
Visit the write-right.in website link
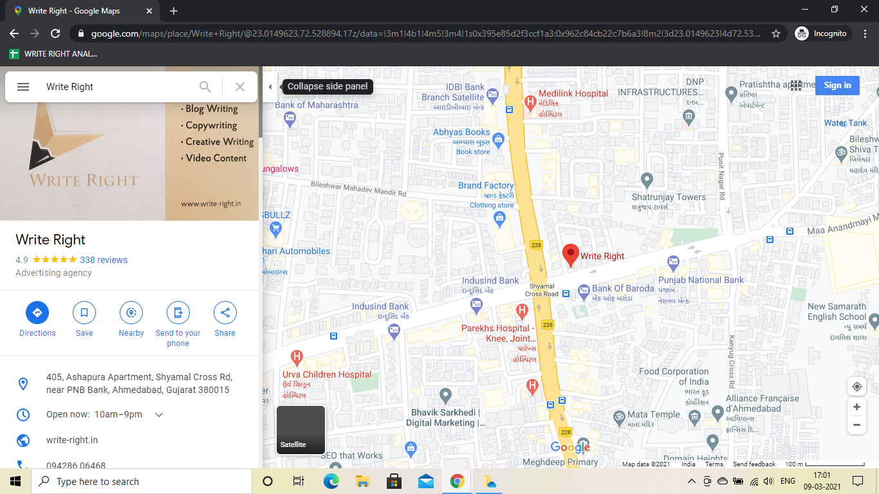[72, 440]
